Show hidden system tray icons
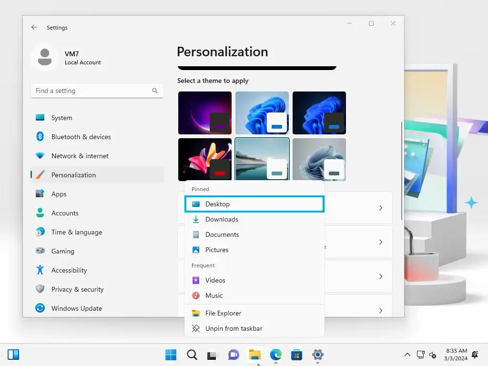The width and height of the screenshot is (488, 366). coord(407,355)
